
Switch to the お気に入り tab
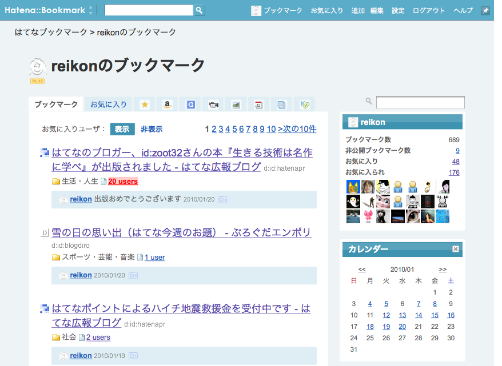point(109,104)
